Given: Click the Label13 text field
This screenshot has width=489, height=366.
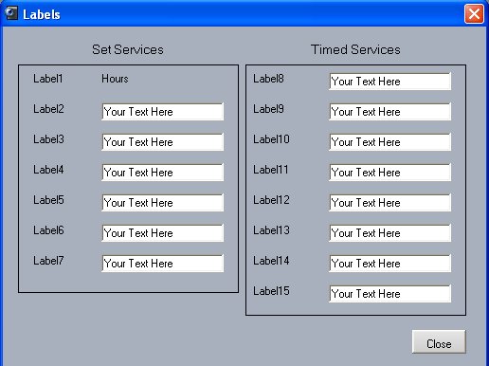Looking at the screenshot, I should (389, 233).
